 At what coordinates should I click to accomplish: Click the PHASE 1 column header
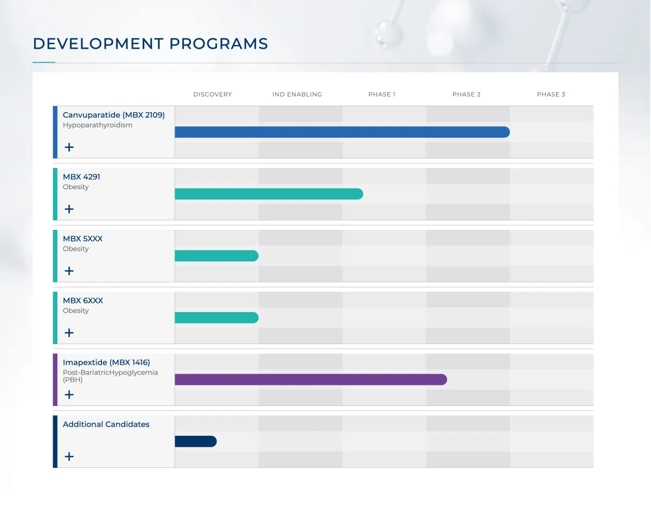tap(382, 94)
